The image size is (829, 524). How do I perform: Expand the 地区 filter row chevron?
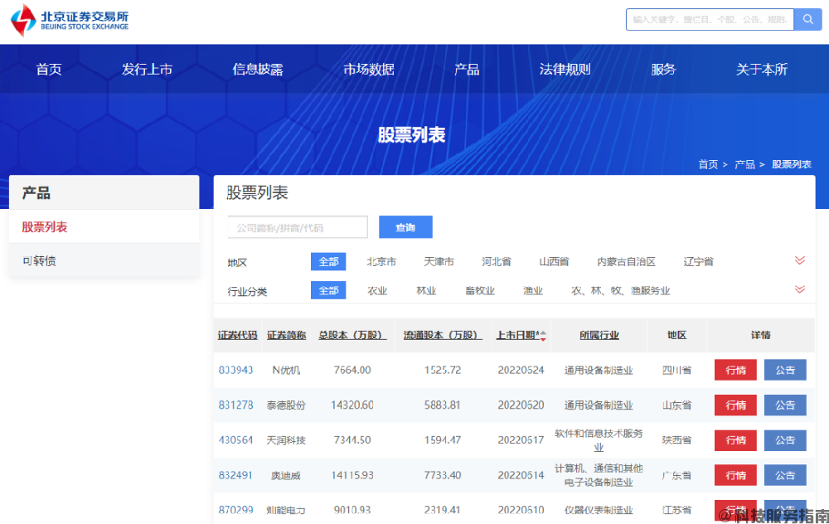coord(800,260)
